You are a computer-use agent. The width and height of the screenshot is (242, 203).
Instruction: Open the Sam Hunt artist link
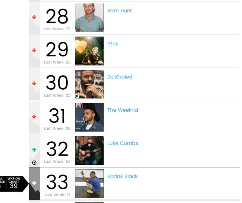[x=119, y=11]
